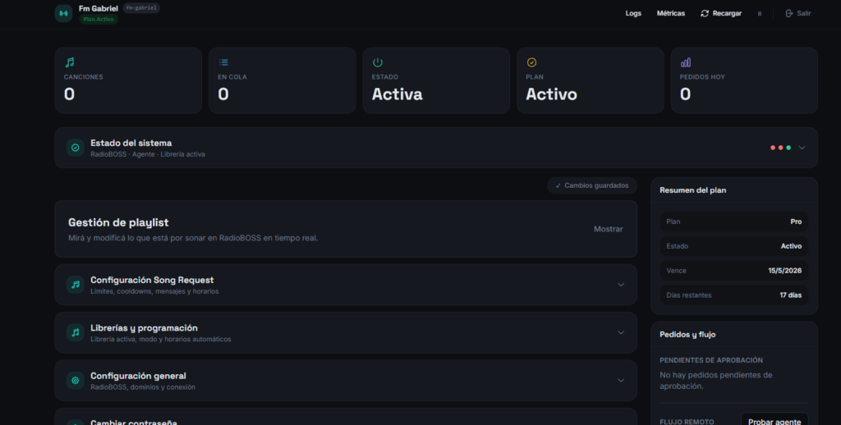Image resolution: width=841 pixels, height=425 pixels.
Task: Log out with Salir
Action: 798,13
